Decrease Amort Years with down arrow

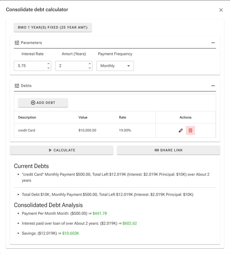point(90,68)
